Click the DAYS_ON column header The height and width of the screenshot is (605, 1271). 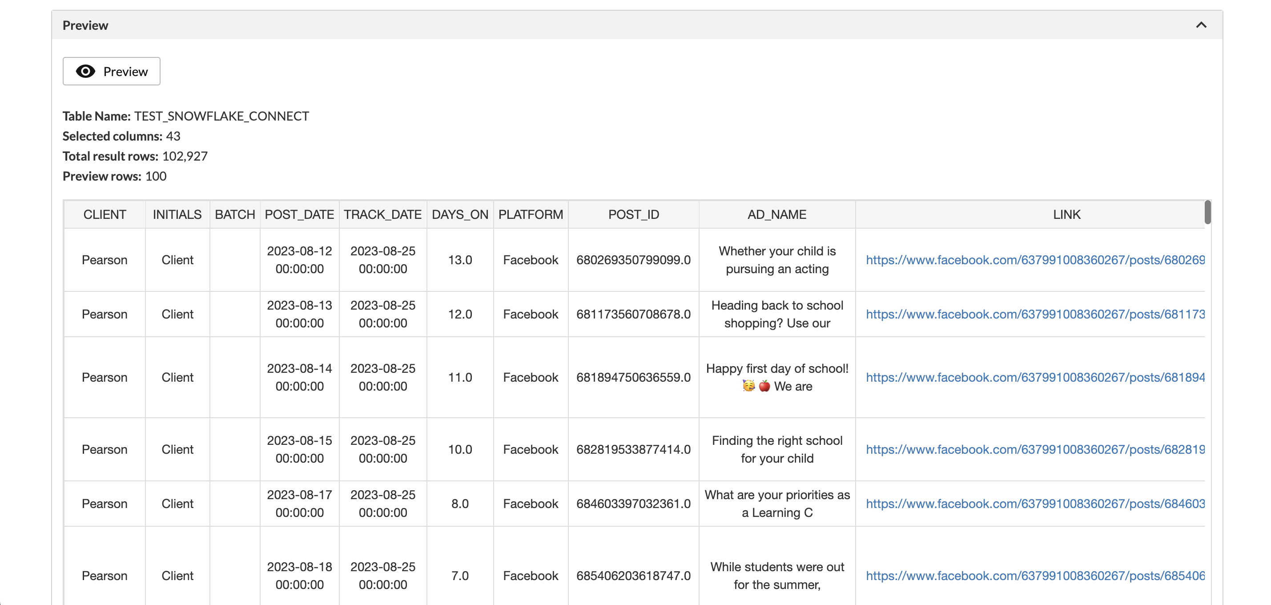pyautogui.click(x=460, y=215)
